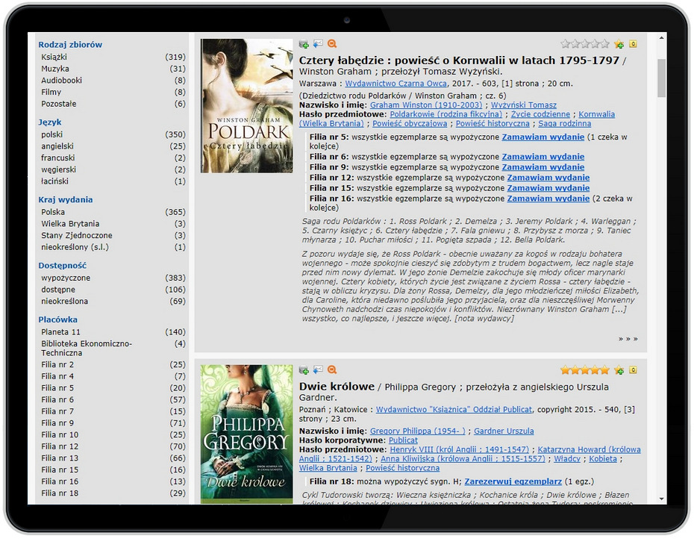Click the add-star favorite icon for Cztery łabędzie

(619, 45)
